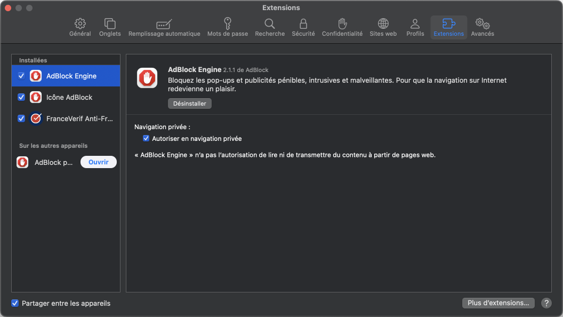This screenshot has width=563, height=317.
Task: Click FranceVerif checkmark icon in list
Action: (x=36, y=118)
